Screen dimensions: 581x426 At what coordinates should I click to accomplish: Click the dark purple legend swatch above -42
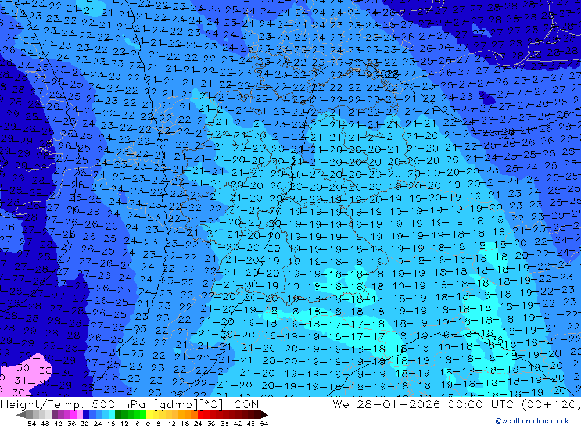(55, 414)
